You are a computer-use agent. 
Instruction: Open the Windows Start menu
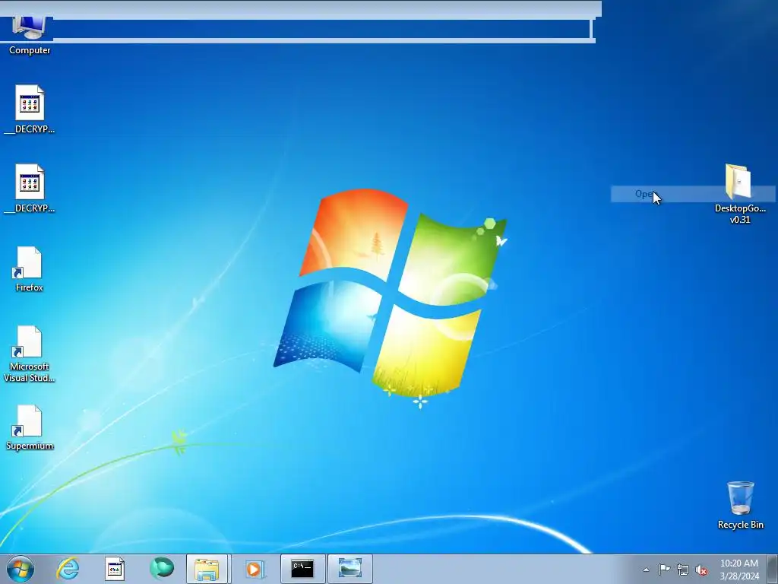click(21, 569)
